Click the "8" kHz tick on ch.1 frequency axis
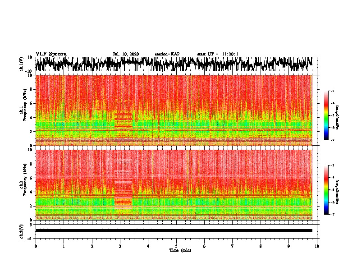 [x=31, y=89]
